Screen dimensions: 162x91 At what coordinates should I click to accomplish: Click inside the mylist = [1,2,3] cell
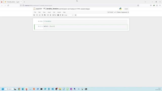tap(85, 27)
